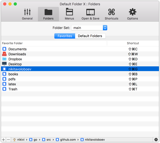Close the Default Folder X window
The height and width of the screenshot is (143, 160).
(x=5, y=4)
